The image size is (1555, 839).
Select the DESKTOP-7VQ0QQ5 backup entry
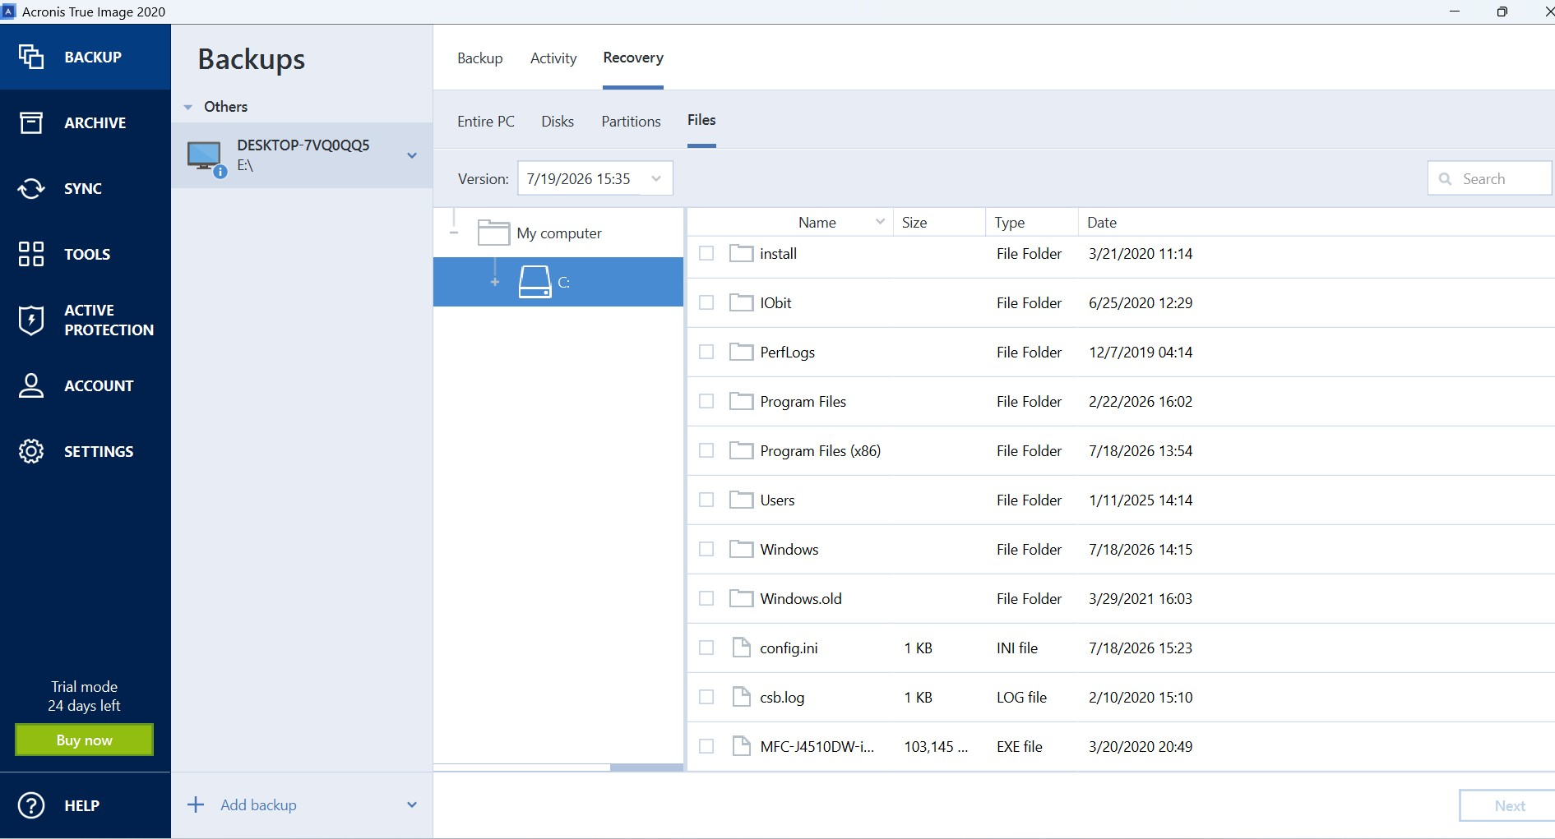coord(302,155)
